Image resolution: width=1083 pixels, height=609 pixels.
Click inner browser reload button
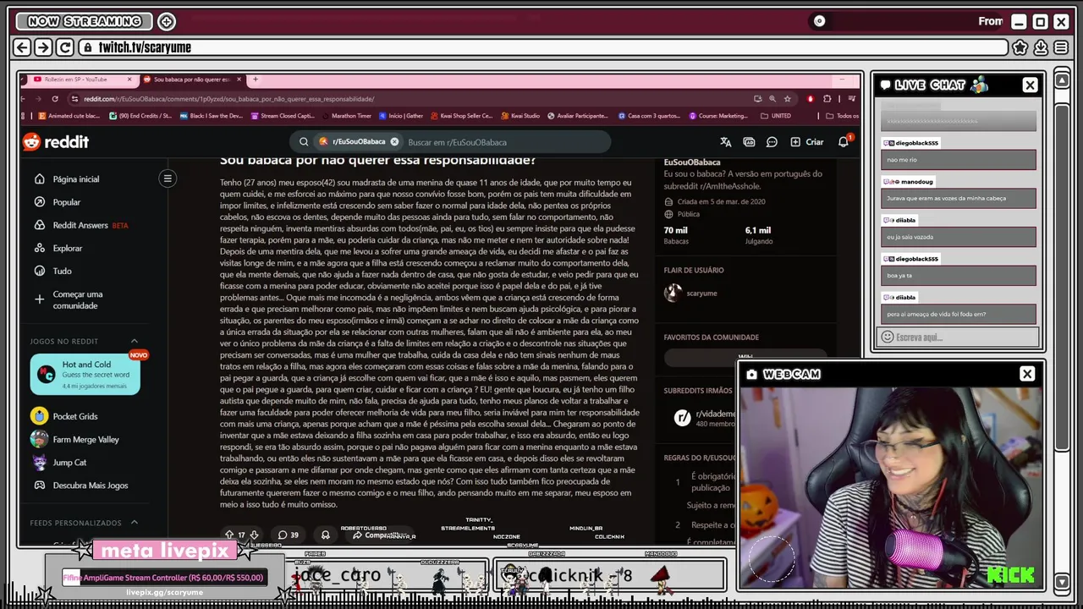55,99
